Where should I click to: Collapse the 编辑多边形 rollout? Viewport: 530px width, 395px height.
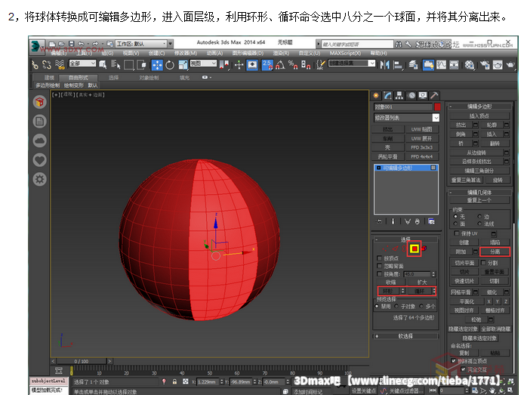[479, 106]
